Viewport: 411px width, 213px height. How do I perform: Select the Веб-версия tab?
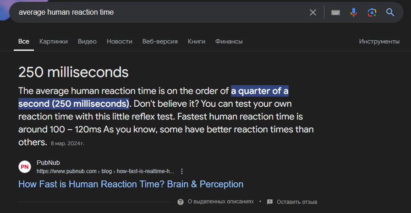160,41
